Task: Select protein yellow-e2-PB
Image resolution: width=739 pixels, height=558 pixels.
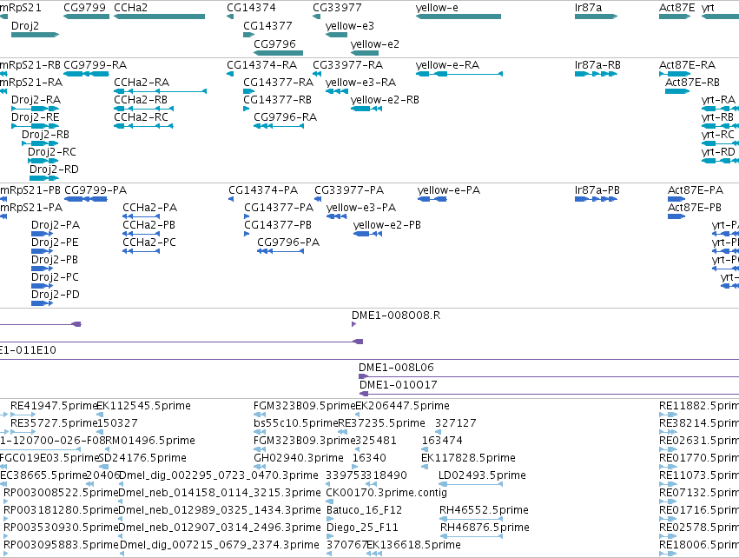Action: 387,225
